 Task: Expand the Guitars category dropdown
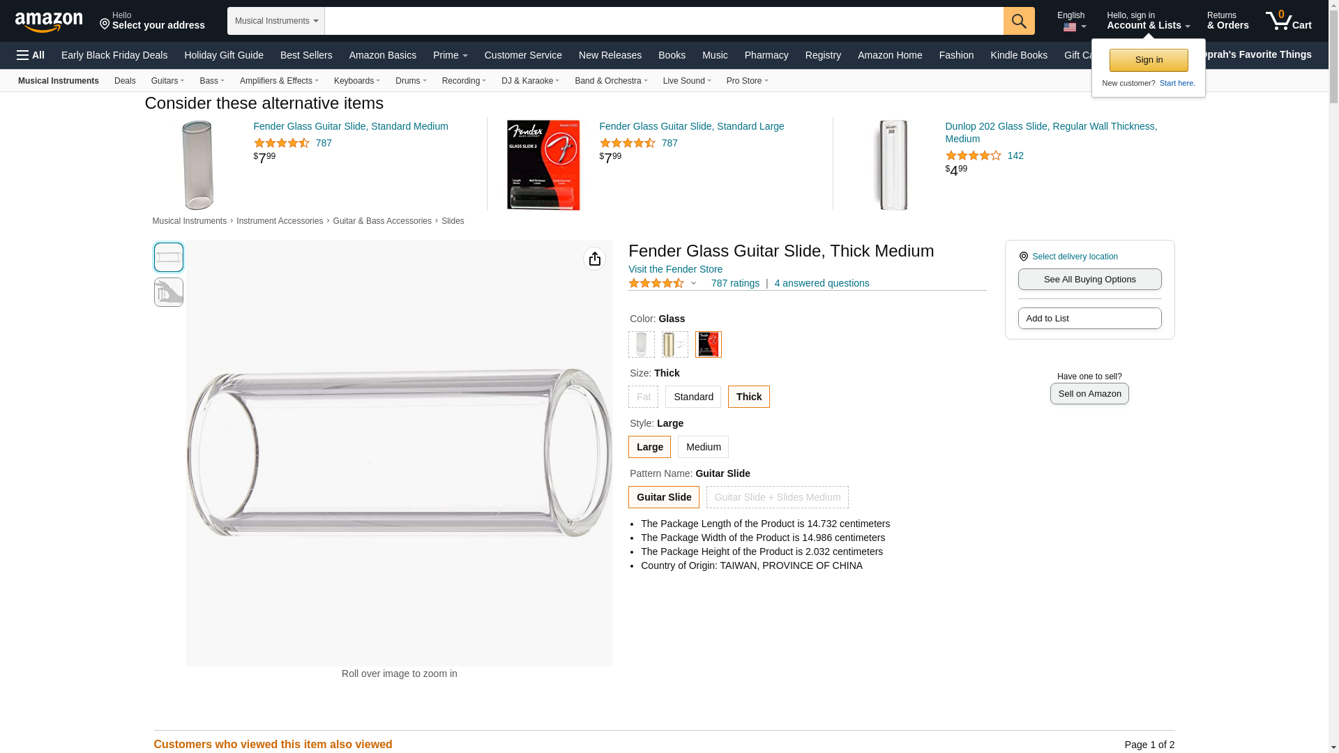click(x=167, y=81)
